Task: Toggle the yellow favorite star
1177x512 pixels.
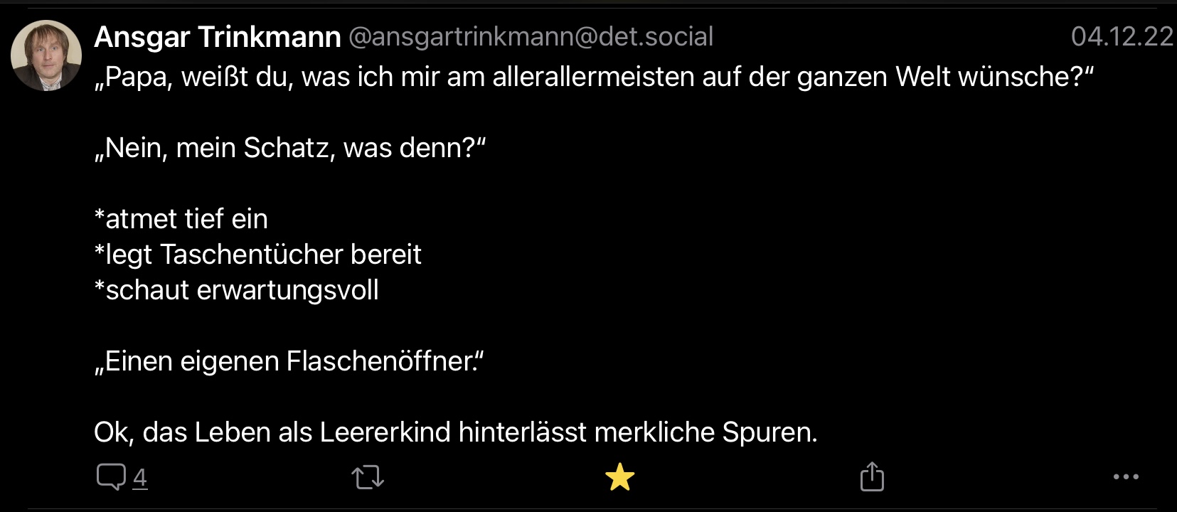Action: (619, 477)
